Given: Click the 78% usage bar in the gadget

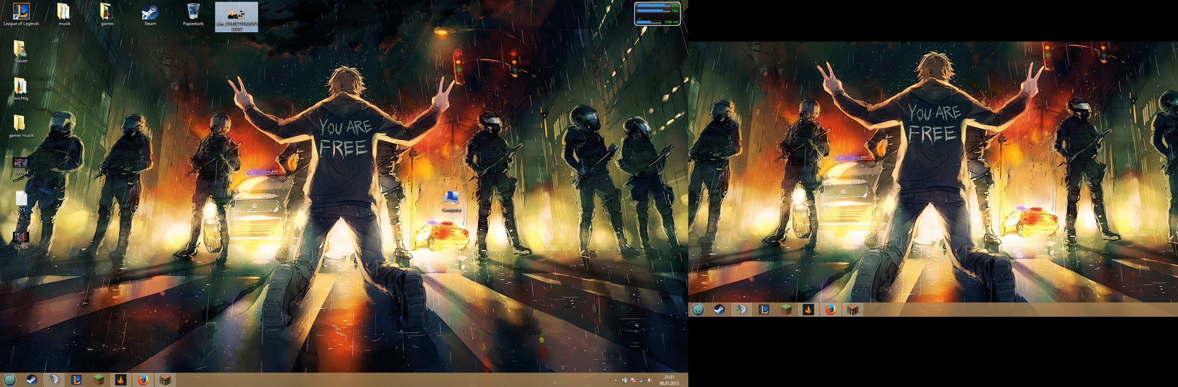Looking at the screenshot, I should (653, 11).
